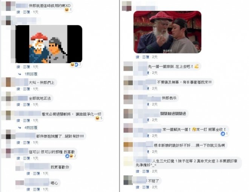Expand the "1則回覆" reply thread
The image size is (249, 192).
31,74
